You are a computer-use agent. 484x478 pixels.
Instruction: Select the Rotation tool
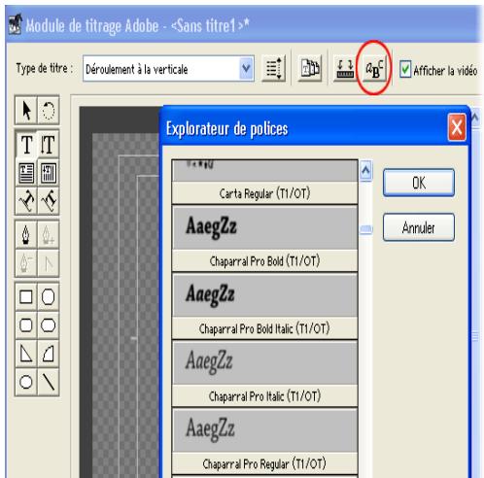(49, 110)
